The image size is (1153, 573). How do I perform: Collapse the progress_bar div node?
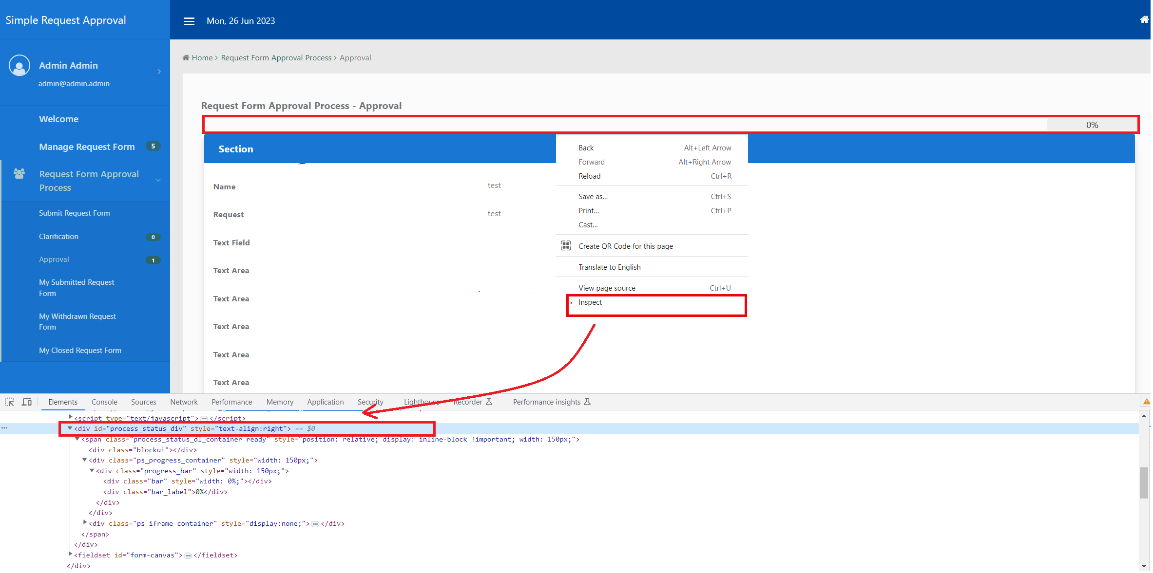pos(92,471)
